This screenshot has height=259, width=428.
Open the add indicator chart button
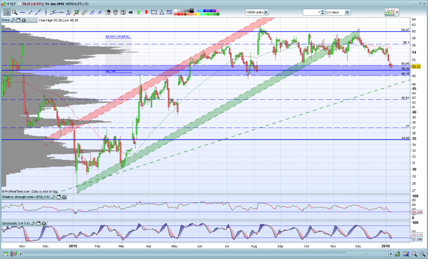390,12
